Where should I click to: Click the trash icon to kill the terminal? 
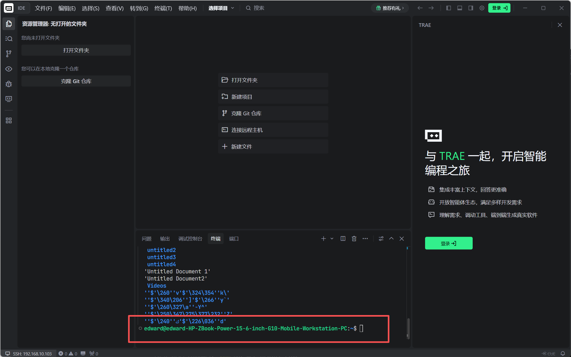point(354,239)
